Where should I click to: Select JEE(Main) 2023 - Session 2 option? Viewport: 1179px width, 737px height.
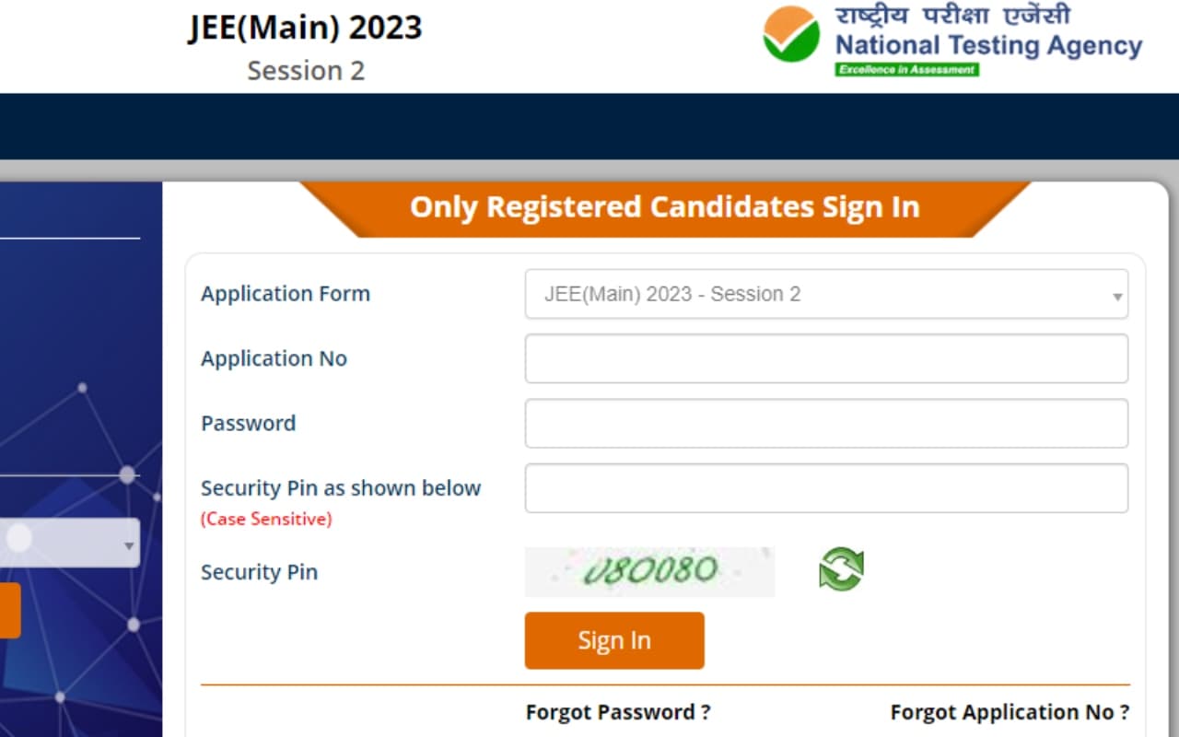[671, 293]
